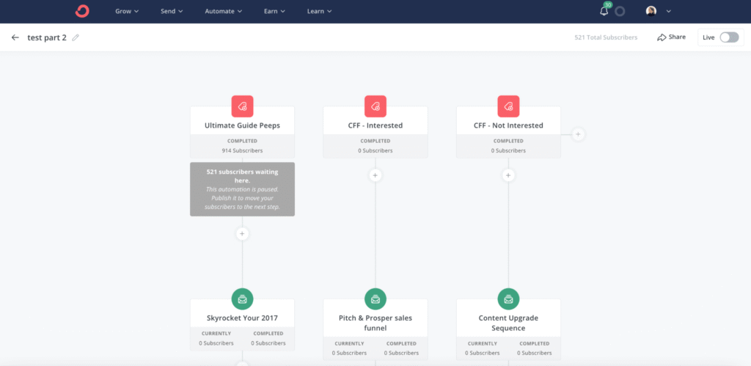Select the CFF - Not Interested tag icon
The width and height of the screenshot is (751, 366).
pos(508,106)
